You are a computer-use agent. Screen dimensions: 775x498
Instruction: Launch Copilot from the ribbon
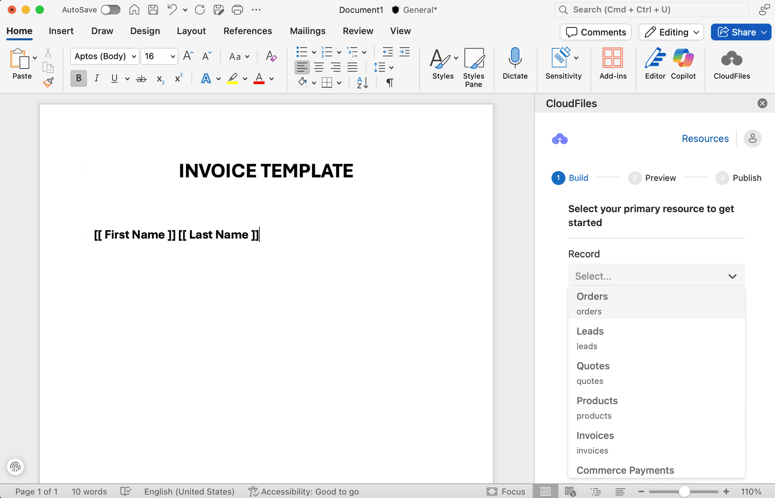coord(683,58)
